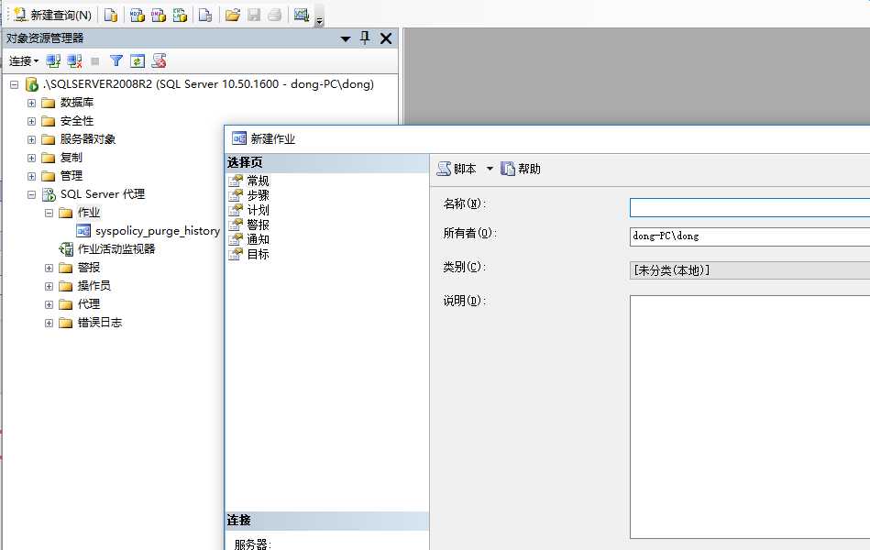Expand the 警报 folder in the tree

tap(49, 268)
